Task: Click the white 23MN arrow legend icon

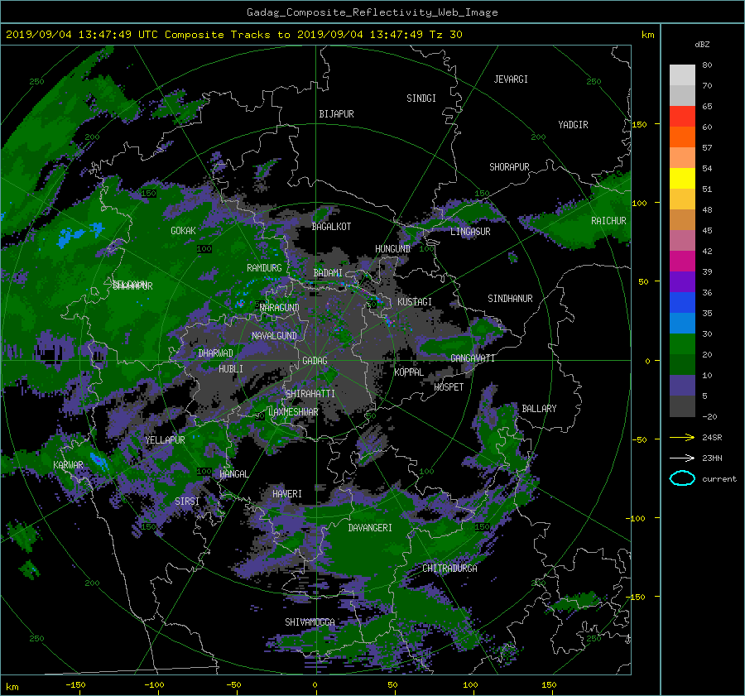Action: pos(682,458)
